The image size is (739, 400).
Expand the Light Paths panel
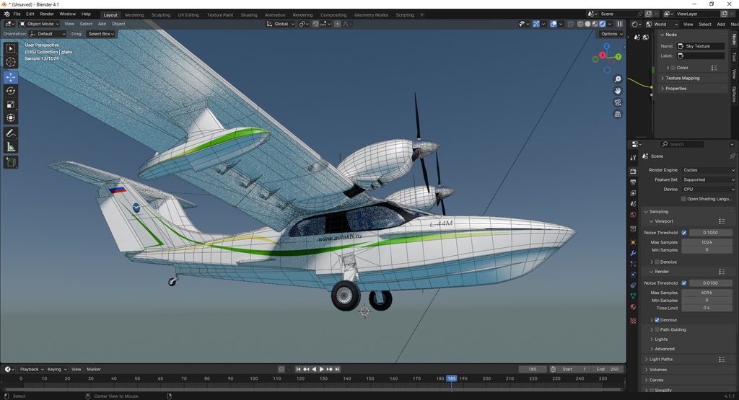[x=661, y=359]
